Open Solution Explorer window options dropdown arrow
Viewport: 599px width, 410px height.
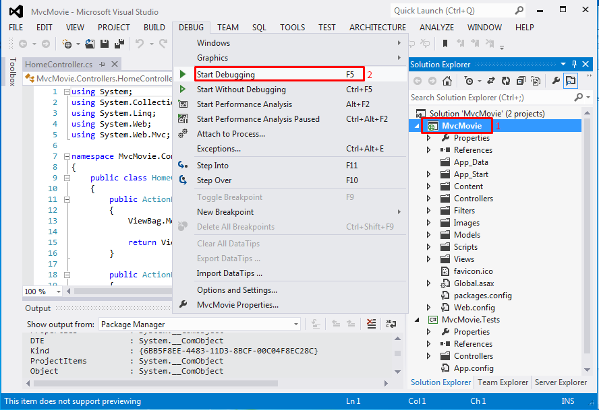click(x=563, y=64)
